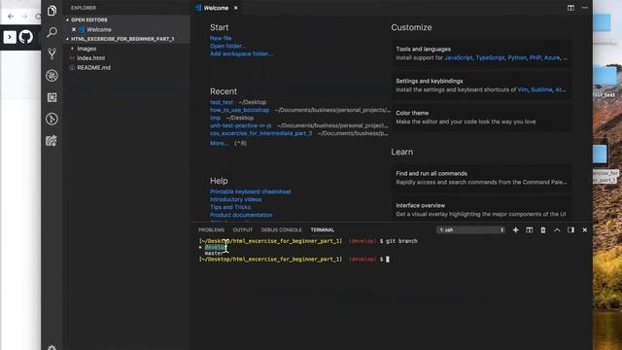Maximize the panel with the up chevron
The height and width of the screenshot is (350, 622).
pos(557,229)
